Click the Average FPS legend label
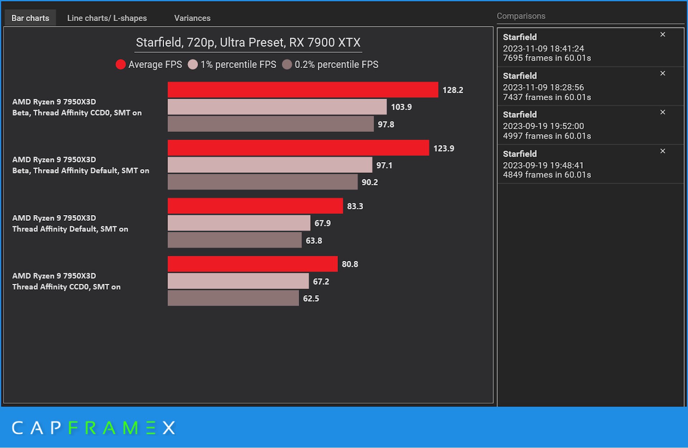Screen dimensions: 688x448 point(155,64)
